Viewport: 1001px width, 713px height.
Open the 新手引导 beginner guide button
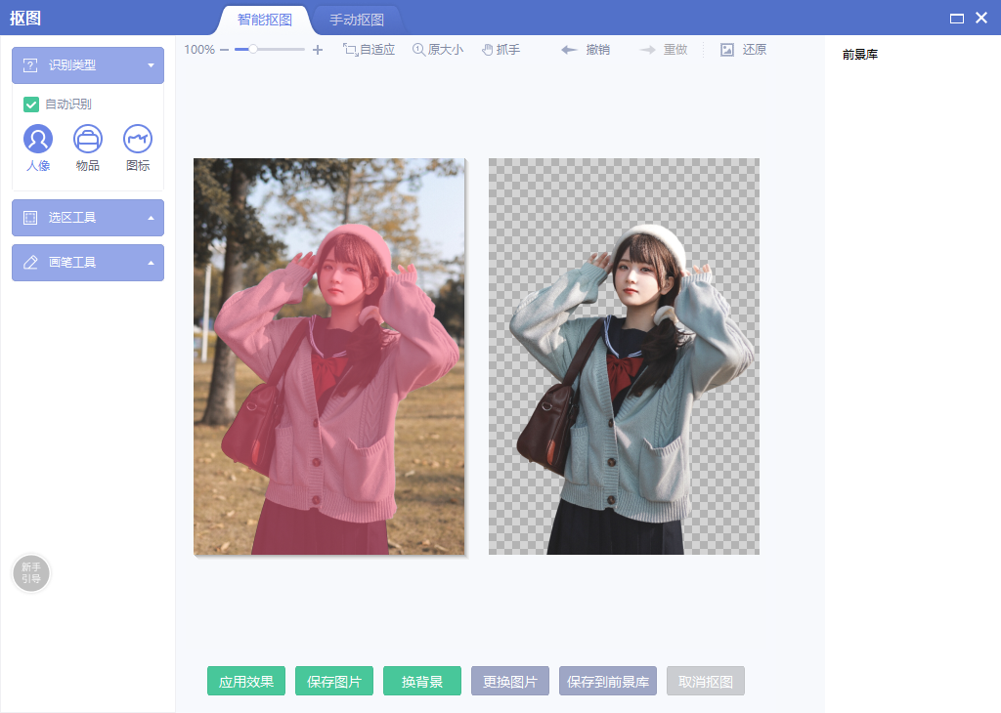[x=31, y=572]
